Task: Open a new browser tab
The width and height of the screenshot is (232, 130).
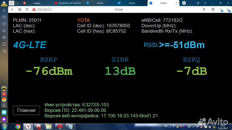Action: coord(184,3)
